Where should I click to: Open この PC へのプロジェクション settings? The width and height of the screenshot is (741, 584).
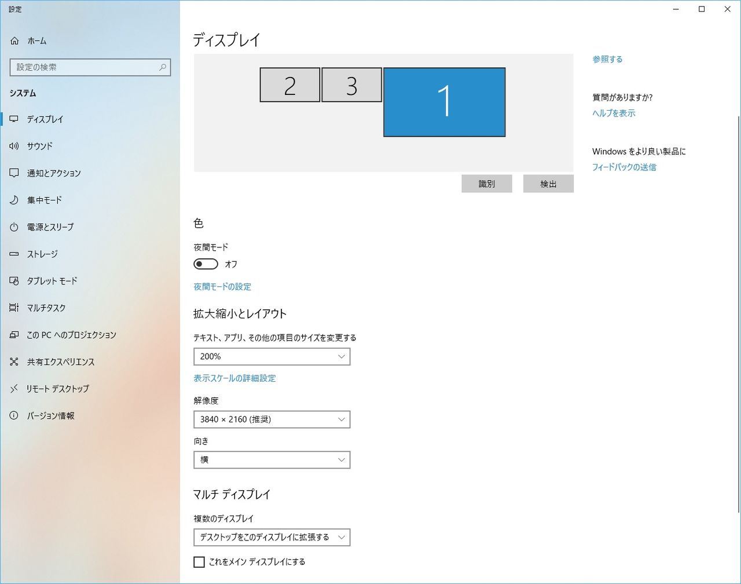coord(90,335)
